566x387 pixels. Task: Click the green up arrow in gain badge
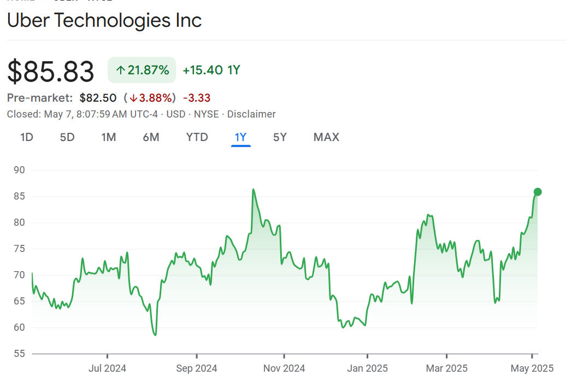point(120,70)
